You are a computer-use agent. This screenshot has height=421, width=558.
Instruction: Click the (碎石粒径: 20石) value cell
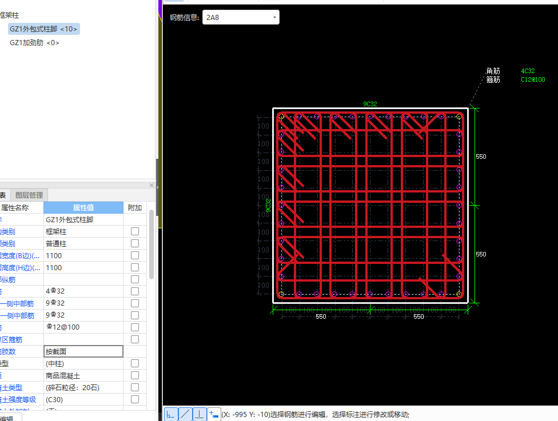coord(83,387)
